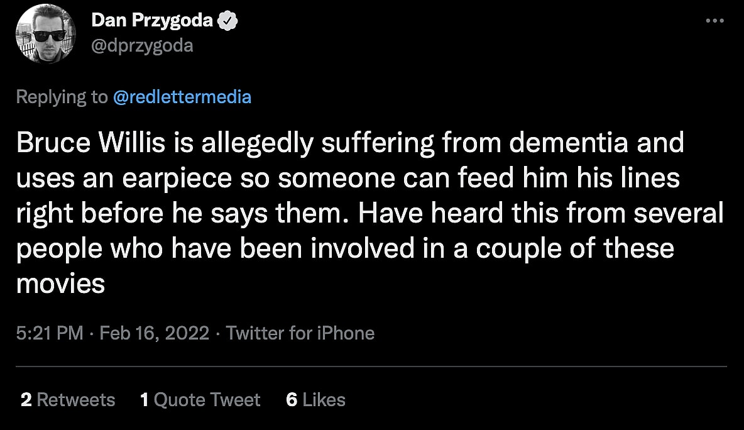Click the word 'dementia' in the tweet
744x430 pixels.
tap(568, 143)
